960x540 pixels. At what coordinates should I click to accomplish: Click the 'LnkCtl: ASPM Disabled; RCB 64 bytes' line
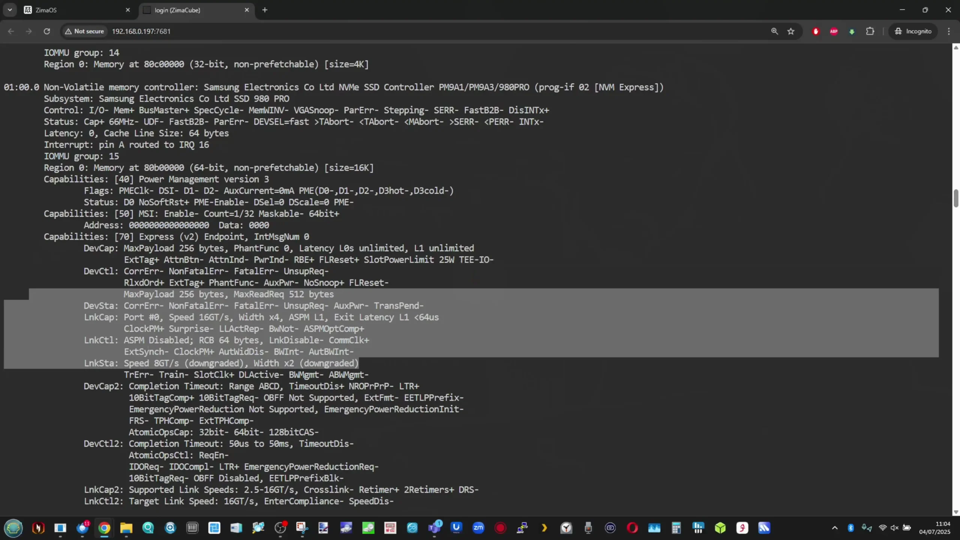226,340
